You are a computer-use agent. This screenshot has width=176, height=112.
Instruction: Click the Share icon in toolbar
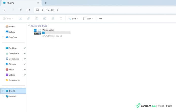[53, 18]
